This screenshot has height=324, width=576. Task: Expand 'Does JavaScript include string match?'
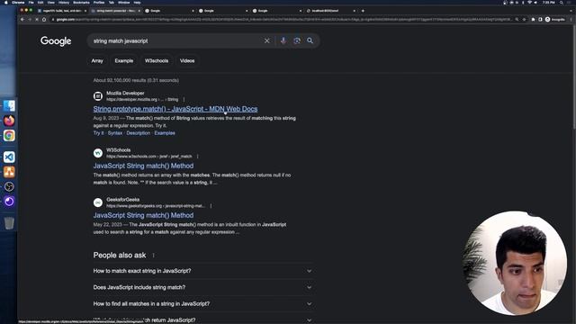(202, 287)
